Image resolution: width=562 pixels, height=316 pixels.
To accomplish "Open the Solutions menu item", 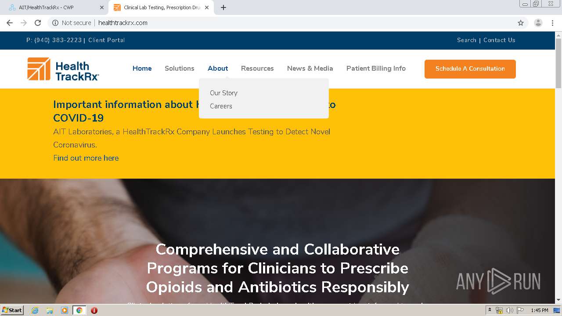I will tap(180, 68).
